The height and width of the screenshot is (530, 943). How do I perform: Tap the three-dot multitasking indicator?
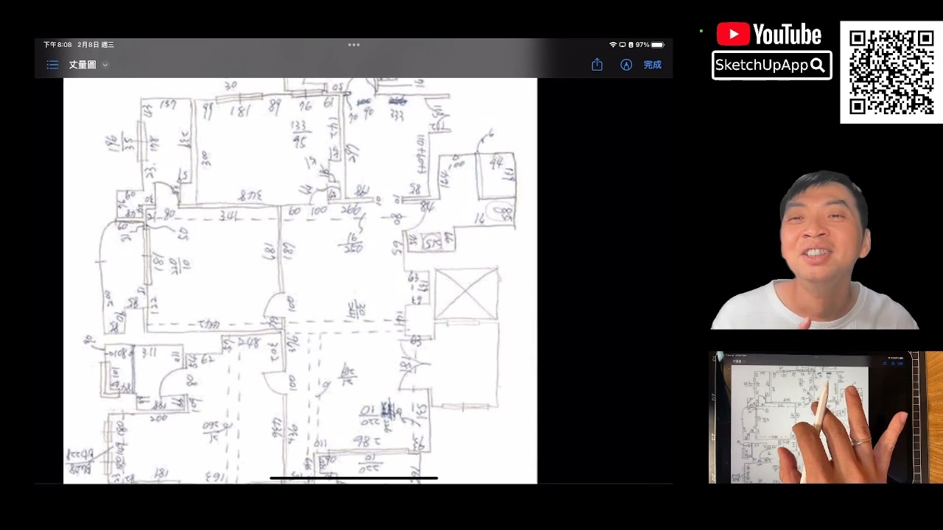click(354, 44)
